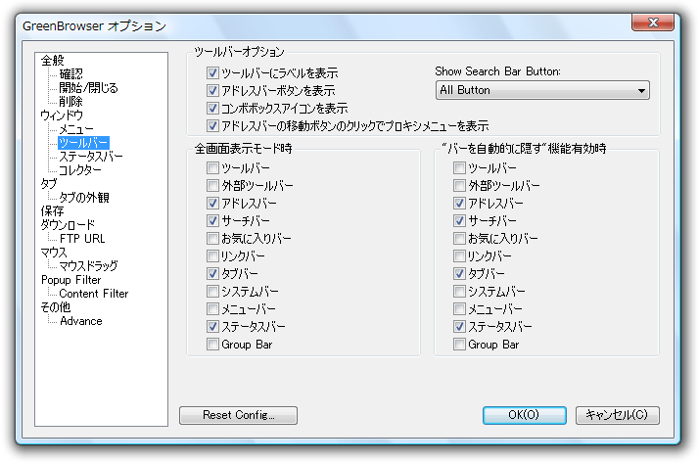The image size is (699, 463).
Task: Check Group Bar in auto-hide bars group
Action: pyautogui.click(x=459, y=344)
